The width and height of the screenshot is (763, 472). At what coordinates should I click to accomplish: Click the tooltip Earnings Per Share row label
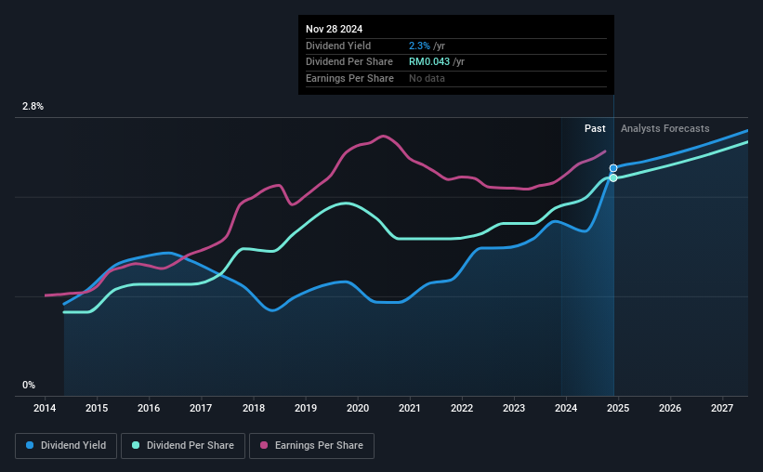point(349,78)
